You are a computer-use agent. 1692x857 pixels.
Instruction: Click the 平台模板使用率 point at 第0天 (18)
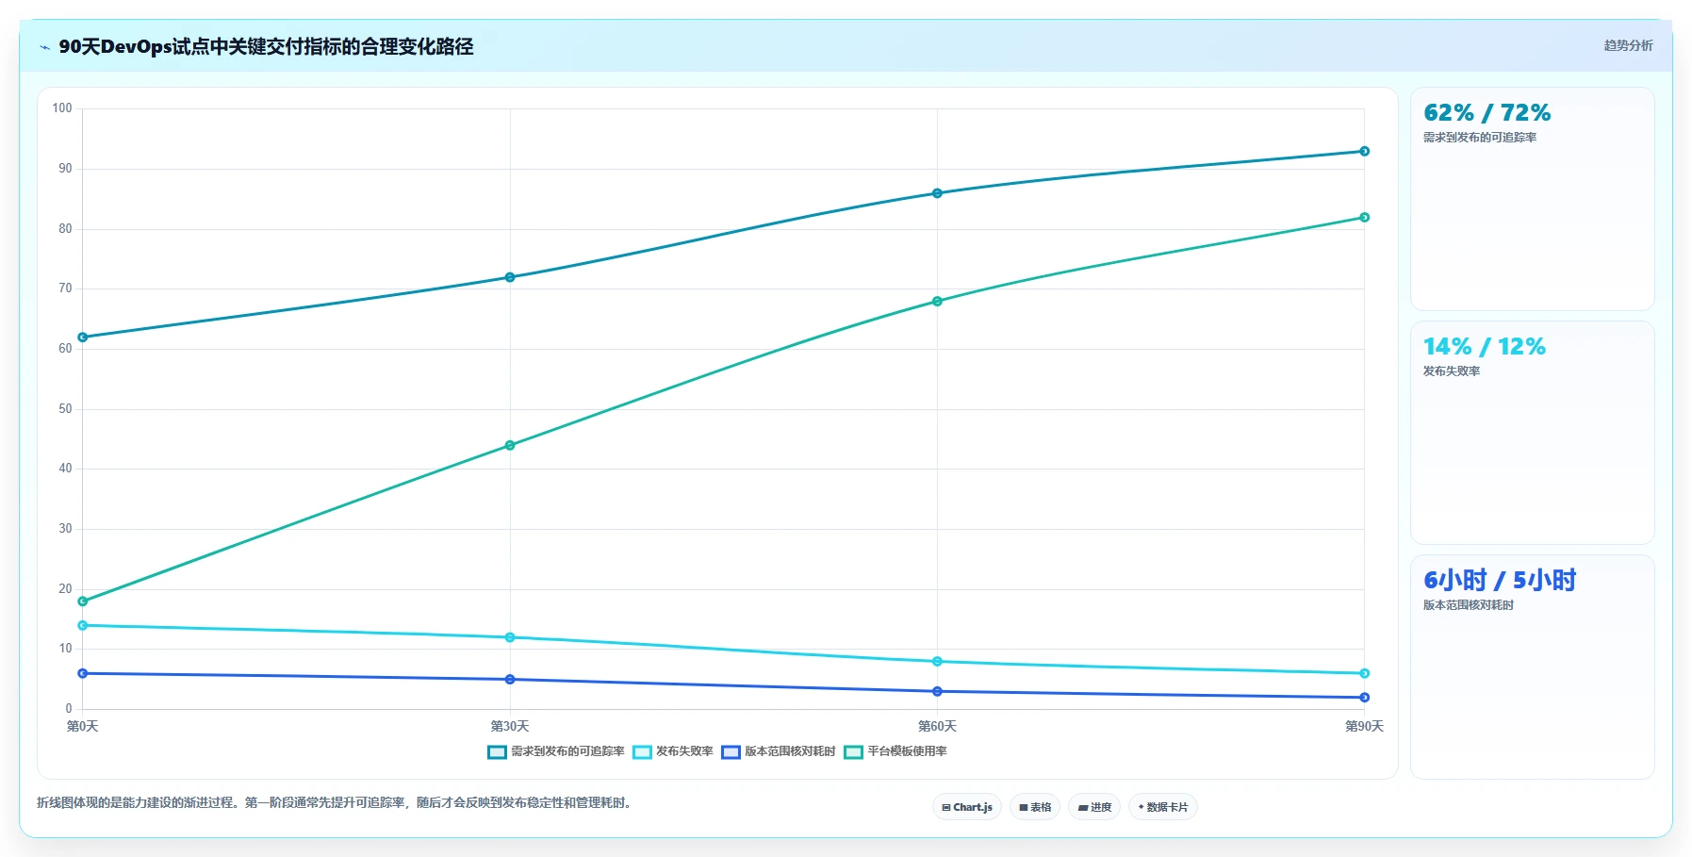pyautogui.click(x=83, y=602)
